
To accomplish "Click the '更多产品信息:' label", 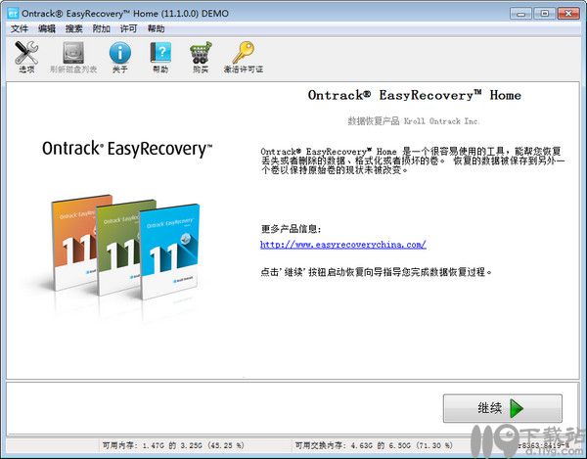I will tap(291, 229).
